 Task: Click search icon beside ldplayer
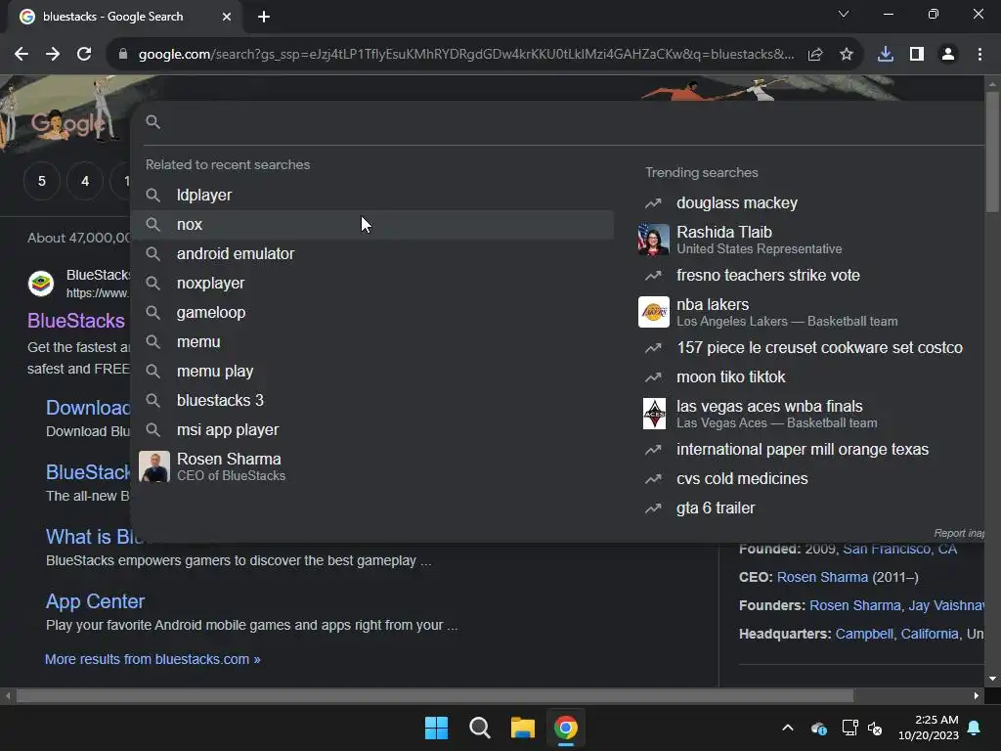pos(153,195)
